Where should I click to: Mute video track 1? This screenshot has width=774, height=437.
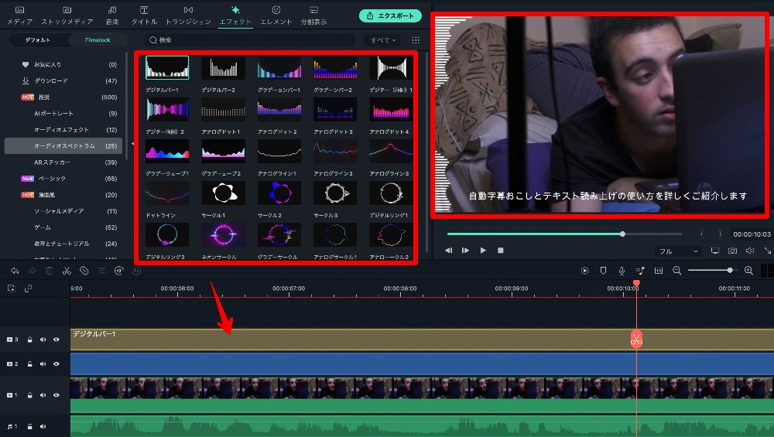point(43,395)
